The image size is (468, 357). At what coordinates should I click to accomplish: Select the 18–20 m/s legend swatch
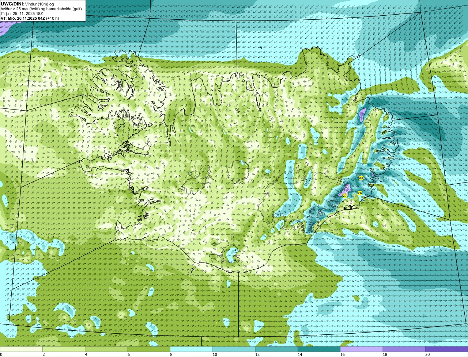[x=404, y=349]
